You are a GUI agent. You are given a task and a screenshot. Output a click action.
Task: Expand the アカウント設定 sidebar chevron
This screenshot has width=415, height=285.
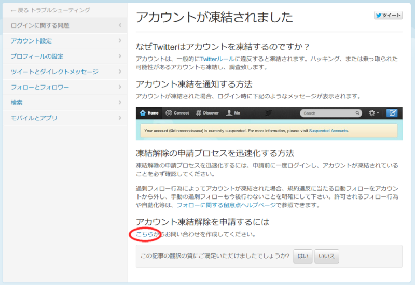point(120,41)
